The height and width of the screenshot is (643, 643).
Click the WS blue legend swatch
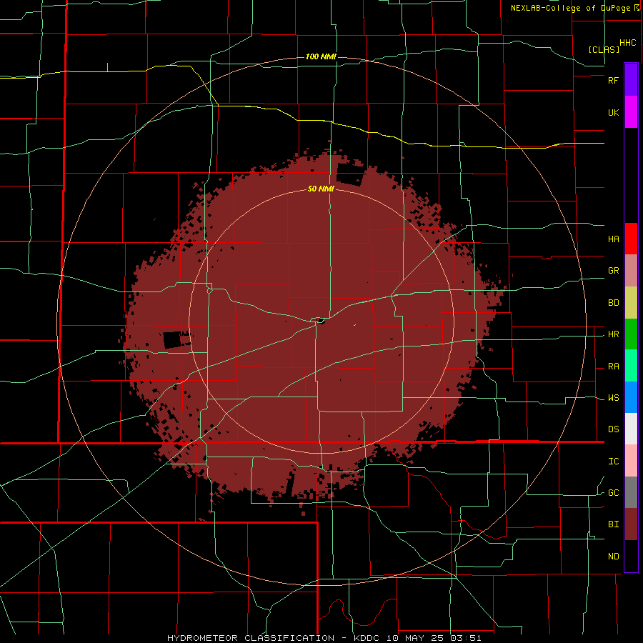(x=631, y=397)
